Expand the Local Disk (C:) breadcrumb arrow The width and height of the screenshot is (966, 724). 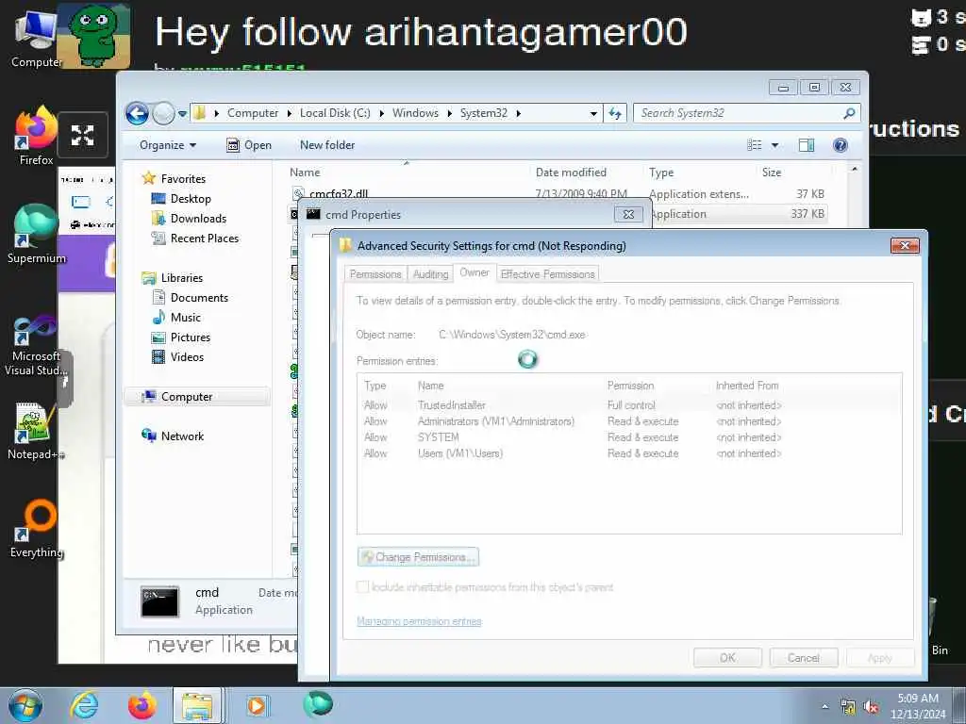(x=381, y=113)
